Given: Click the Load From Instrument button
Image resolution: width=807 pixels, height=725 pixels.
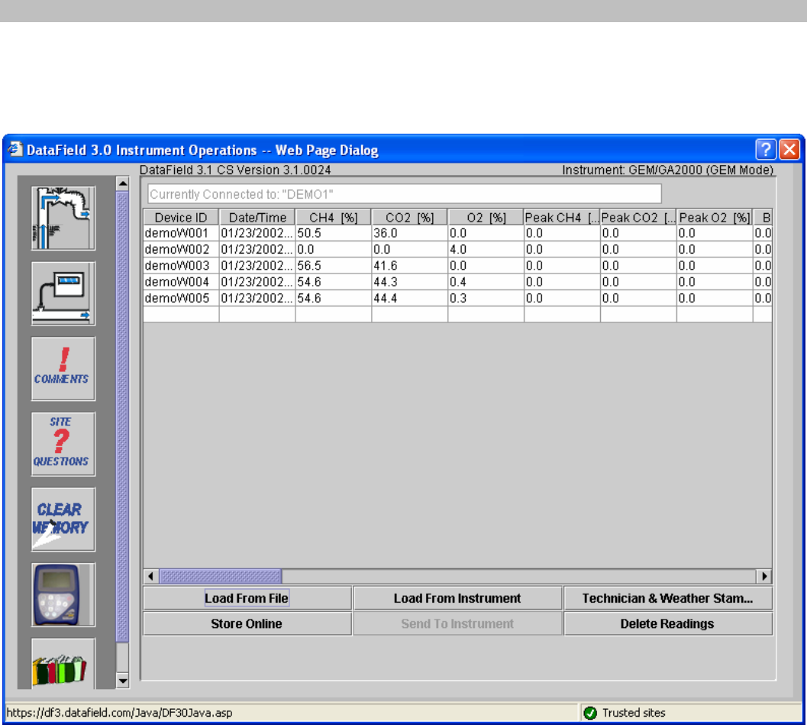Looking at the screenshot, I should point(457,598).
